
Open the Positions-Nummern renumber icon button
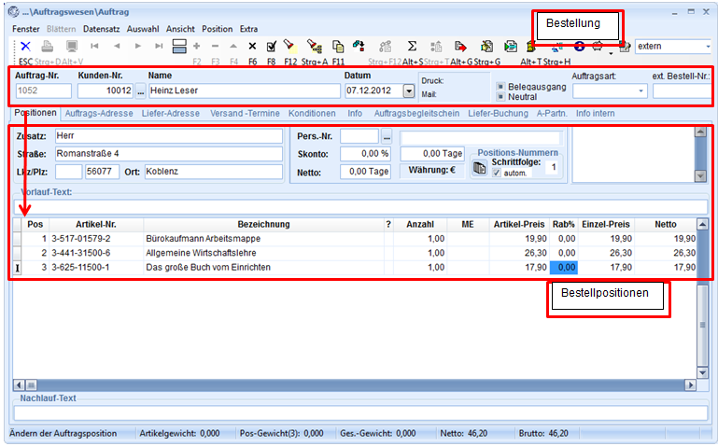point(479,168)
